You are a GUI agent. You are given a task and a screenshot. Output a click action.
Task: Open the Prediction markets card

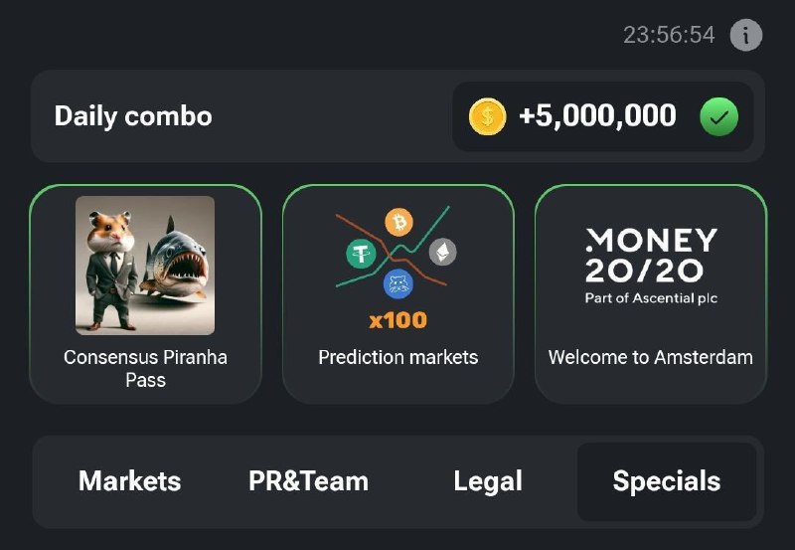(398, 294)
